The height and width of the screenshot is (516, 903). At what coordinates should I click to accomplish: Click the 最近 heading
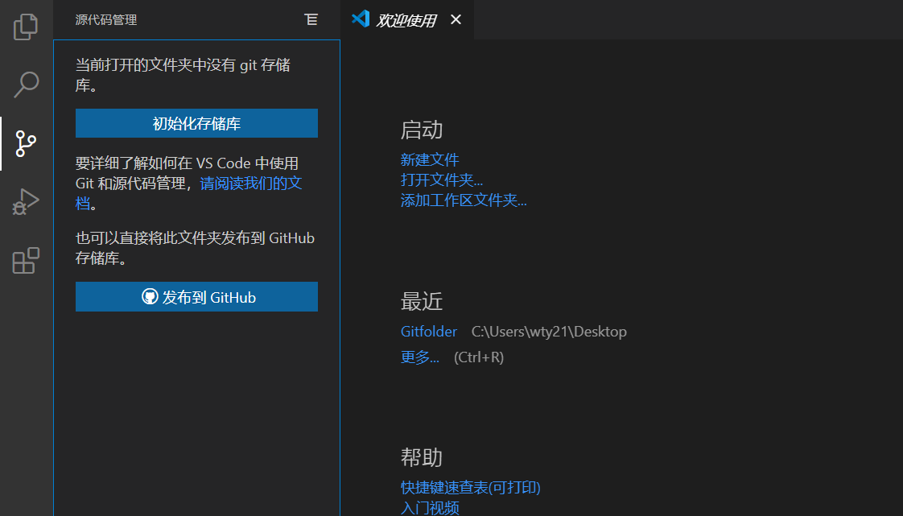pyautogui.click(x=422, y=302)
